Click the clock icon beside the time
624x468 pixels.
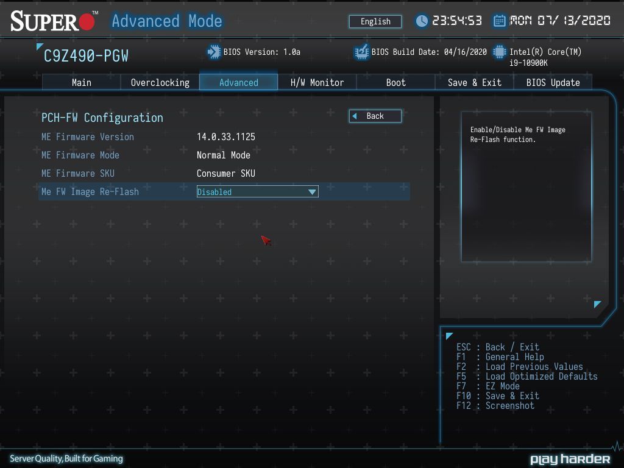tap(422, 21)
